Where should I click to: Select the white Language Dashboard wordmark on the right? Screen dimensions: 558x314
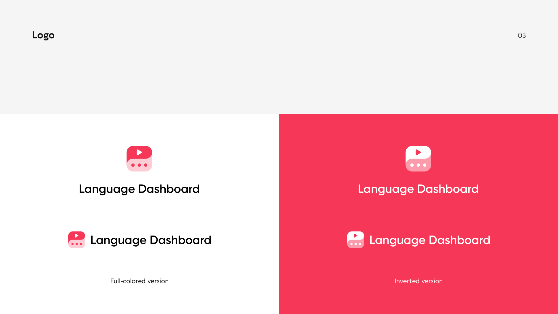coord(418,189)
